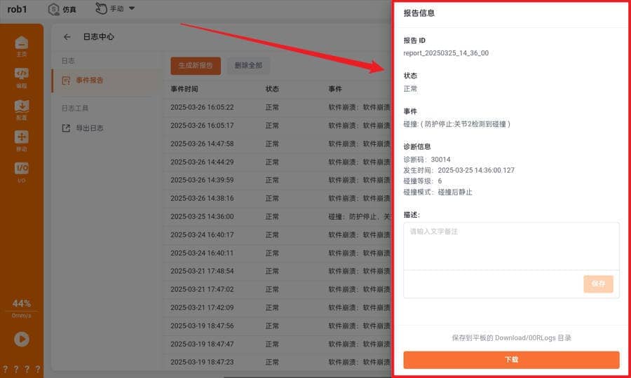Click the back arrow beside 日志中心

pos(67,37)
